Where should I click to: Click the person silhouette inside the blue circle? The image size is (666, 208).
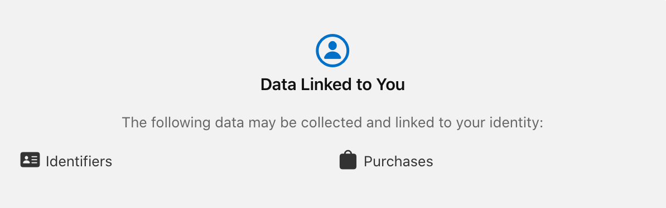[x=332, y=51]
